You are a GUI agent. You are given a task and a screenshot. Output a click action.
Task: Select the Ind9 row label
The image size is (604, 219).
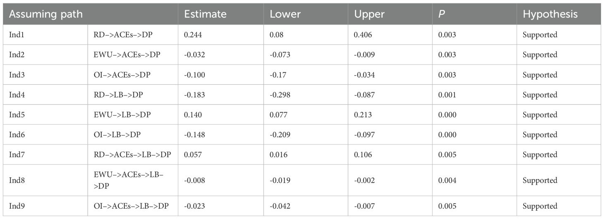point(16,206)
